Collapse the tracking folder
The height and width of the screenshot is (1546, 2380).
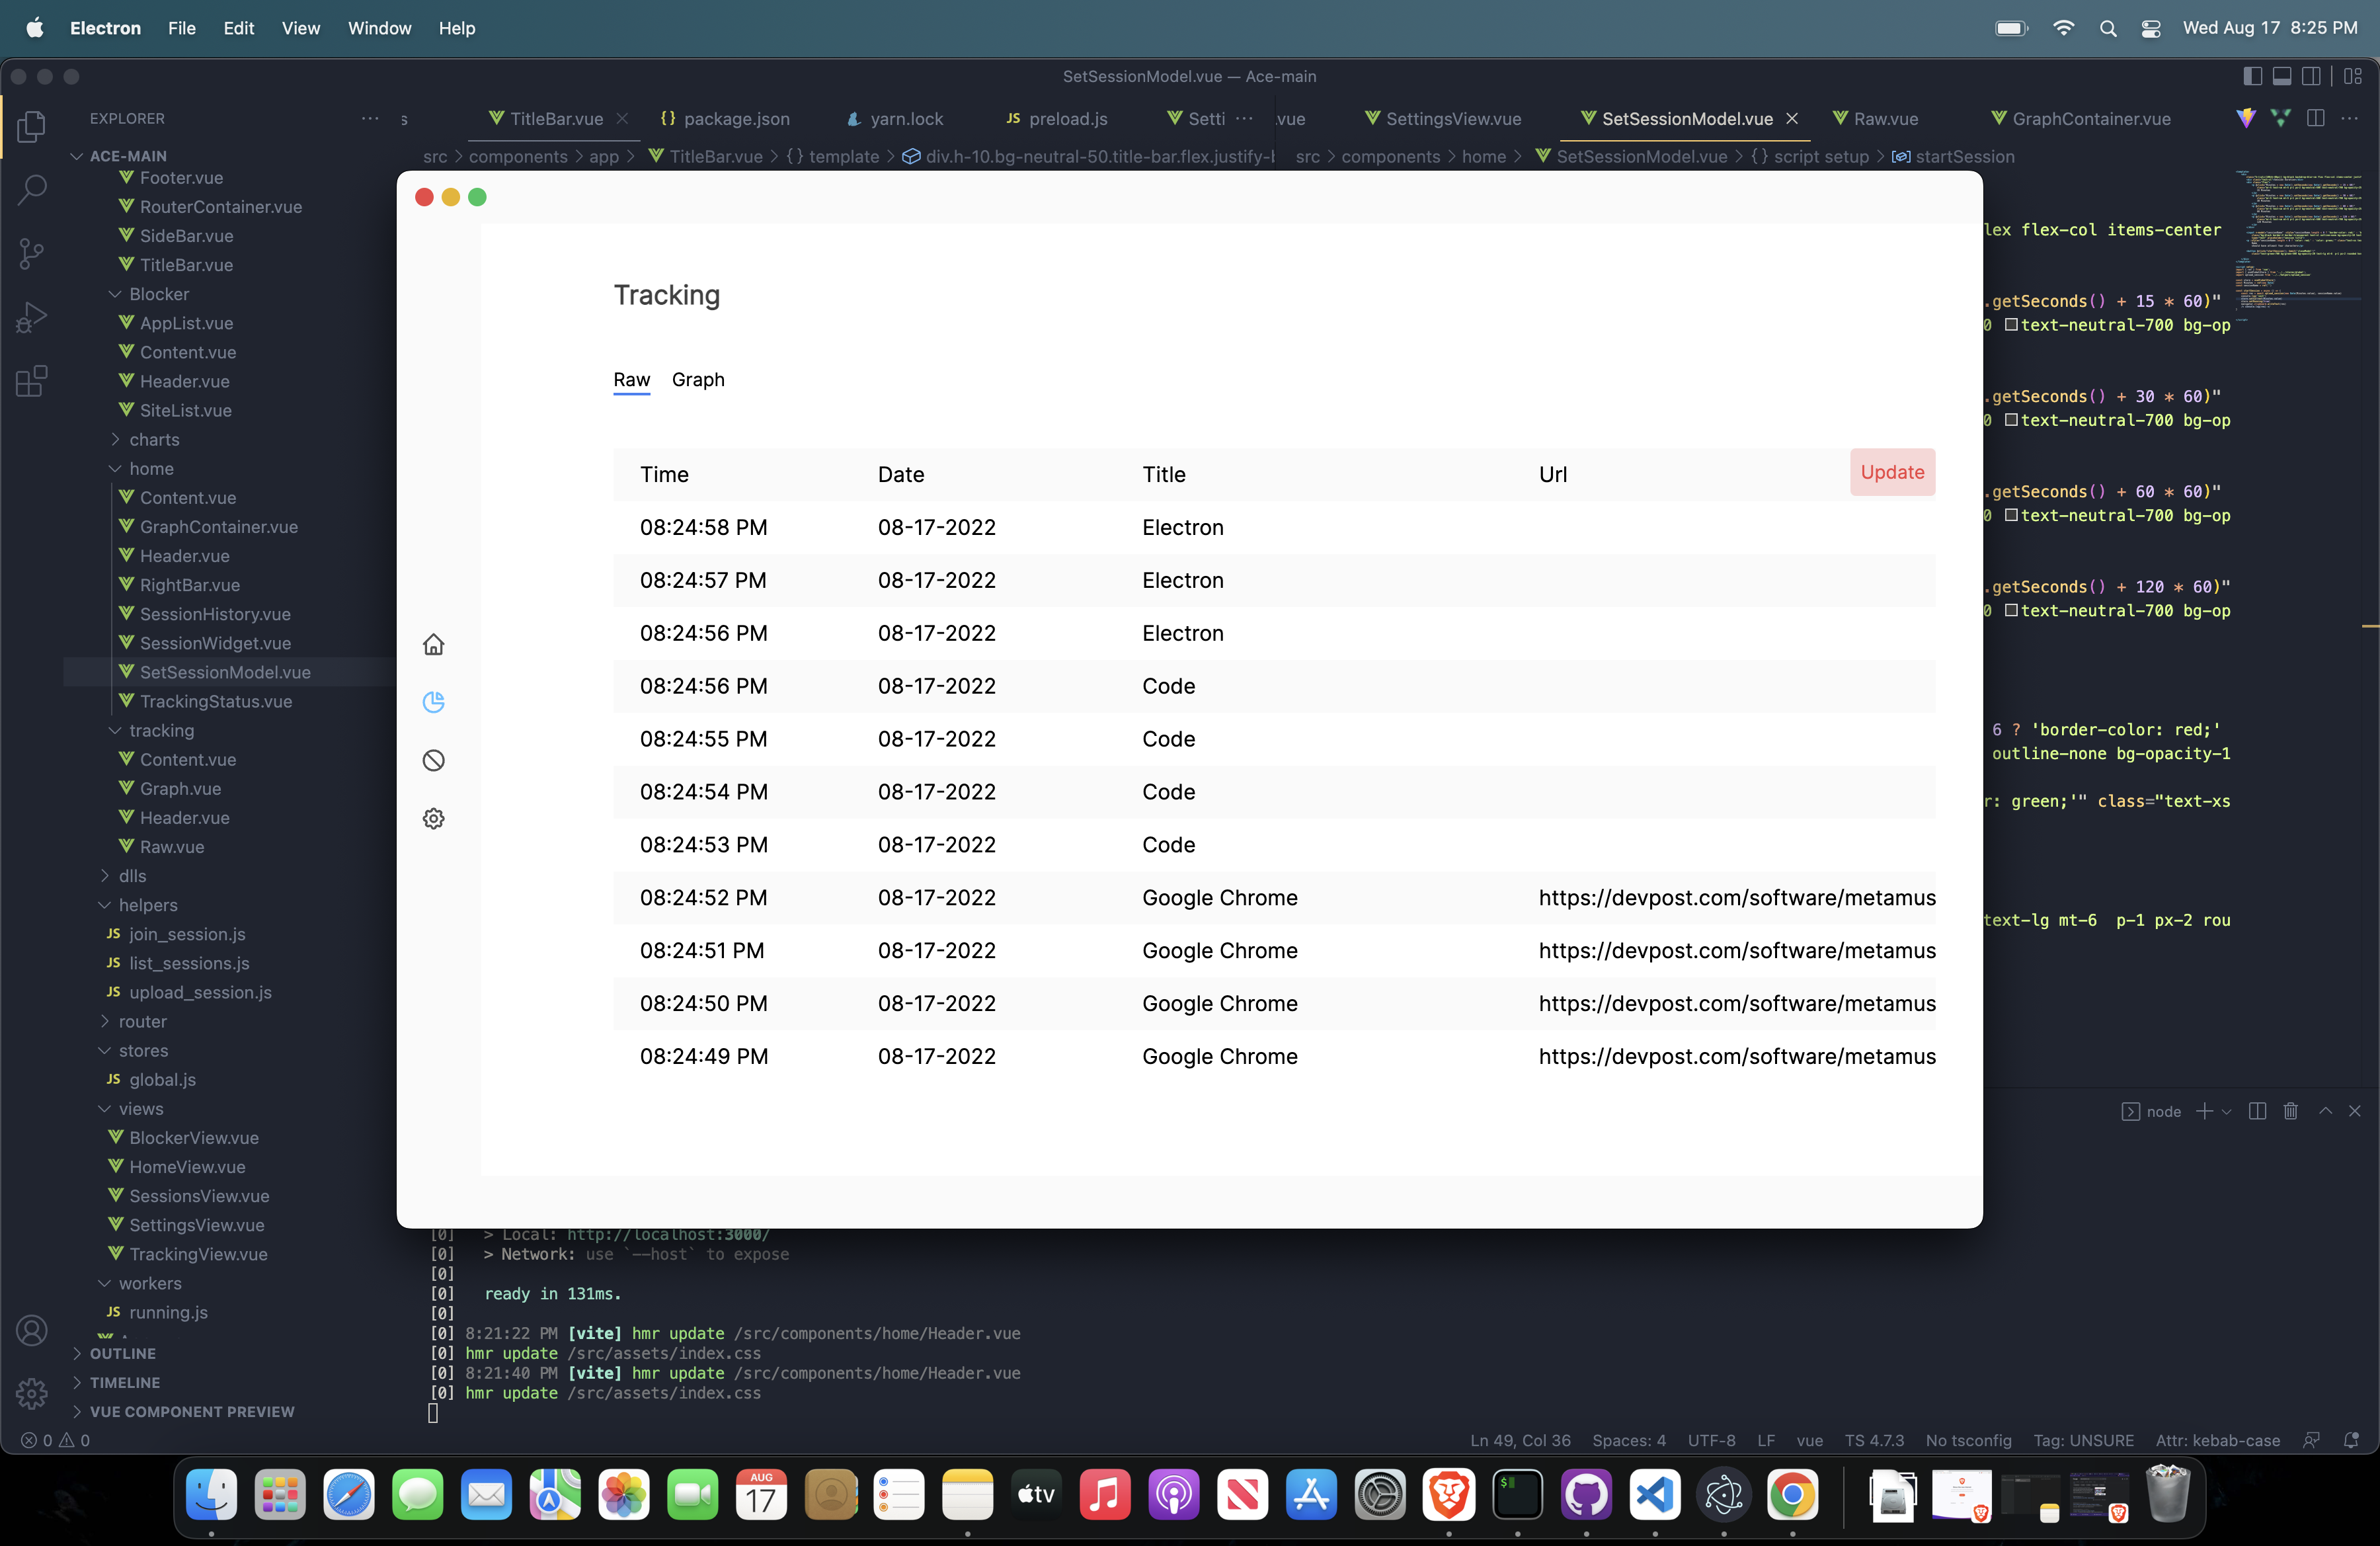161,730
